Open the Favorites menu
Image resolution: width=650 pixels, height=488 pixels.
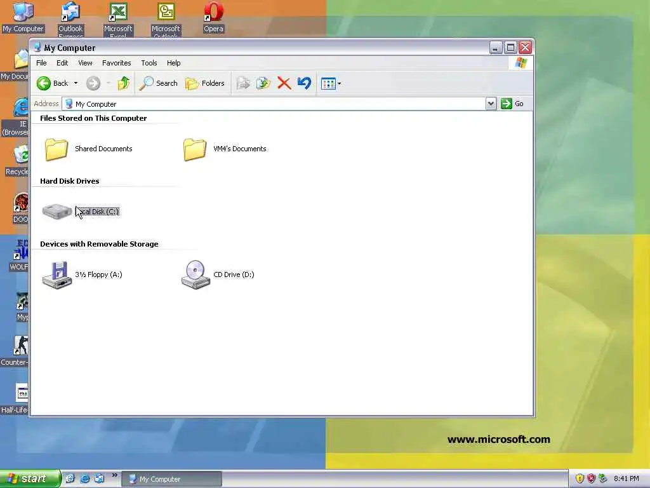[117, 63]
